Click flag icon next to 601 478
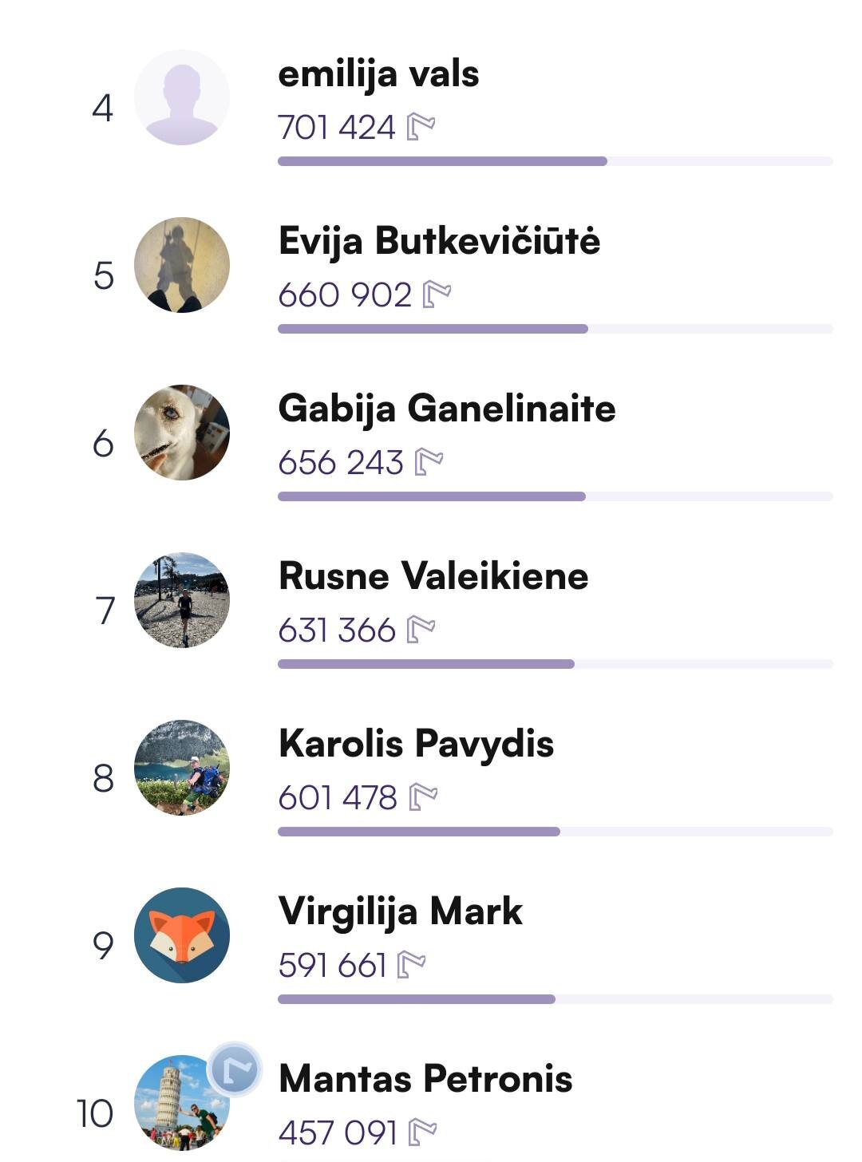862x1162 pixels. click(423, 797)
